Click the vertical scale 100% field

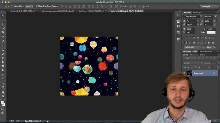190,29
